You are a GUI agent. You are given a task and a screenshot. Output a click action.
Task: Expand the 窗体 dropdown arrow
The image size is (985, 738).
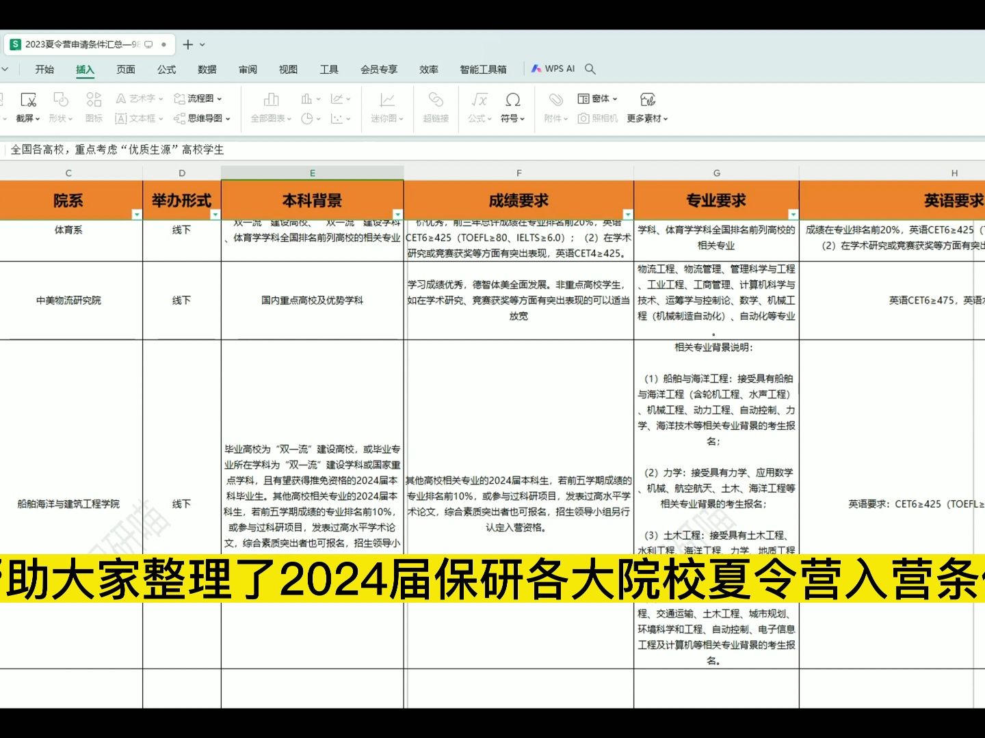pyautogui.click(x=615, y=99)
